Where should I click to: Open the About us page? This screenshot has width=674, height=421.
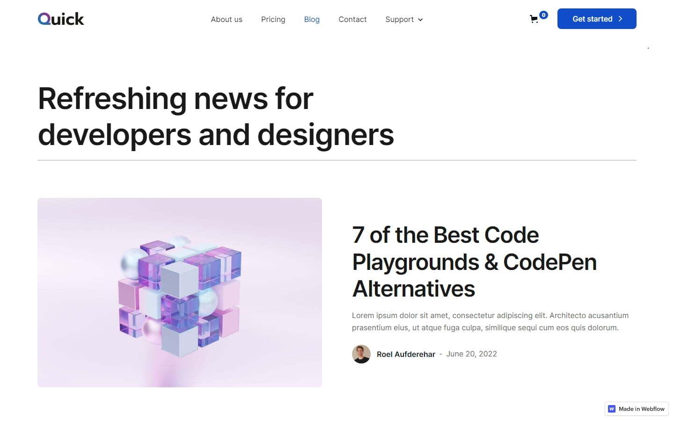[x=227, y=19]
